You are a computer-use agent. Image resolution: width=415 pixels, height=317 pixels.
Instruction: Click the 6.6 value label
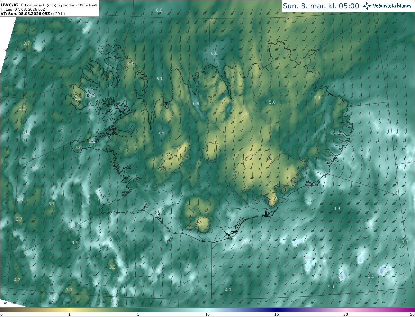tap(159, 10)
